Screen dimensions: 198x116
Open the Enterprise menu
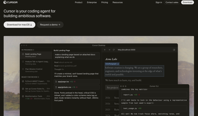(x=92, y=2)
